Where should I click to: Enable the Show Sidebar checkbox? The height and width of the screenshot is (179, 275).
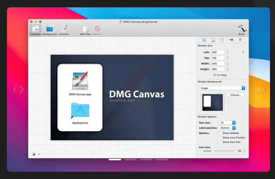pos(220,133)
